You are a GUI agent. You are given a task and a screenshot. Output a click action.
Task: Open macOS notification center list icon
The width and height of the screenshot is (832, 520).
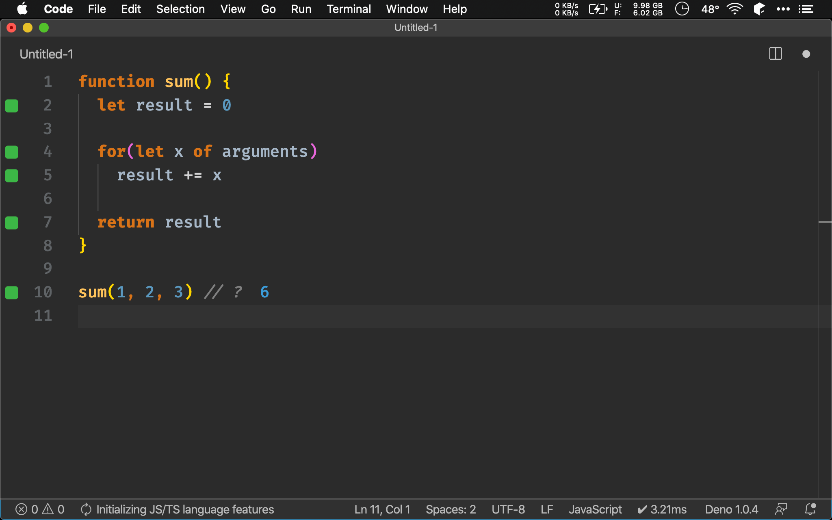pos(806,9)
